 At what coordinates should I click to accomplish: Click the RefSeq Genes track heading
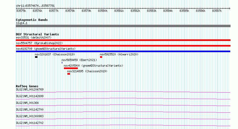pyautogui.click(x=27, y=86)
